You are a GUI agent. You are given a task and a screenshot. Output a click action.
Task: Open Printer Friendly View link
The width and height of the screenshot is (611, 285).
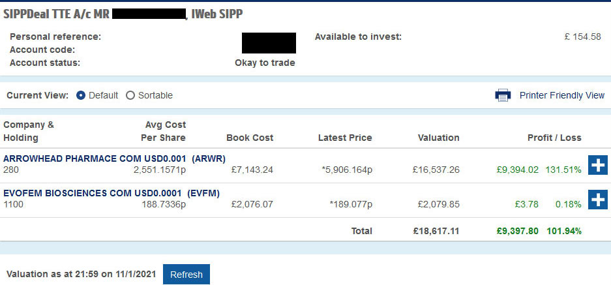click(562, 95)
